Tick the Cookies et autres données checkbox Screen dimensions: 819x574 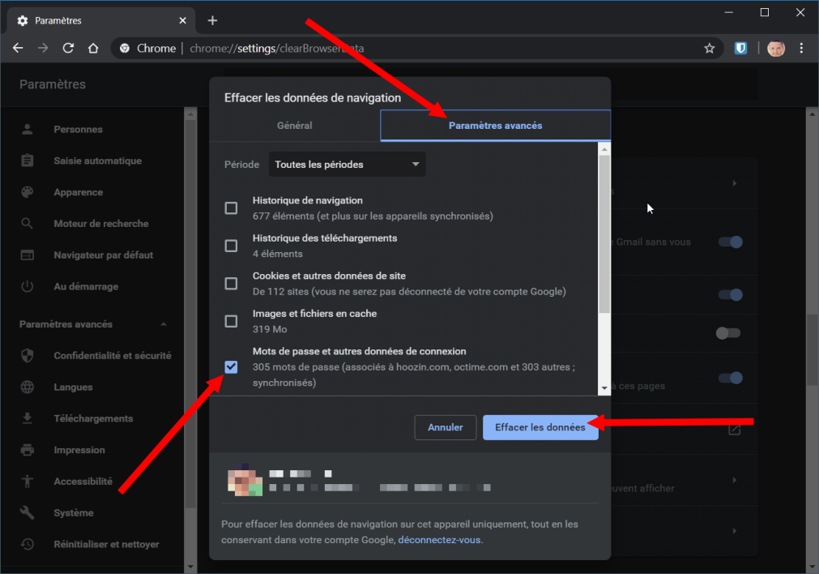coord(231,284)
